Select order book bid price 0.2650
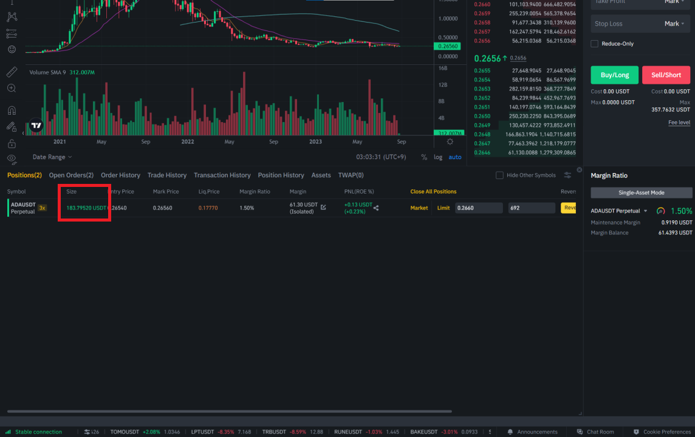 pyautogui.click(x=482, y=117)
